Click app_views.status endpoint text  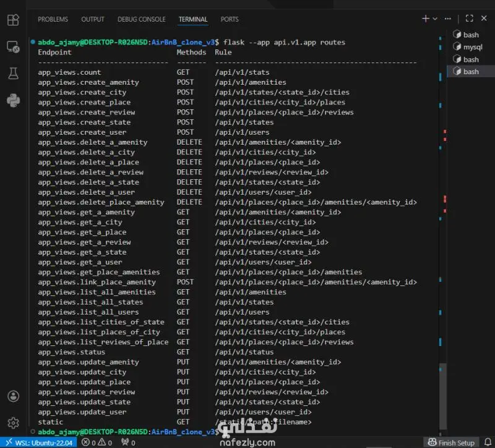[72, 352]
